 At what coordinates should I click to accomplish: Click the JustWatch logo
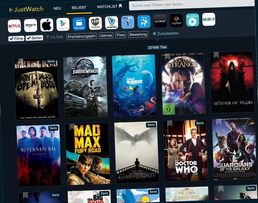26,9
